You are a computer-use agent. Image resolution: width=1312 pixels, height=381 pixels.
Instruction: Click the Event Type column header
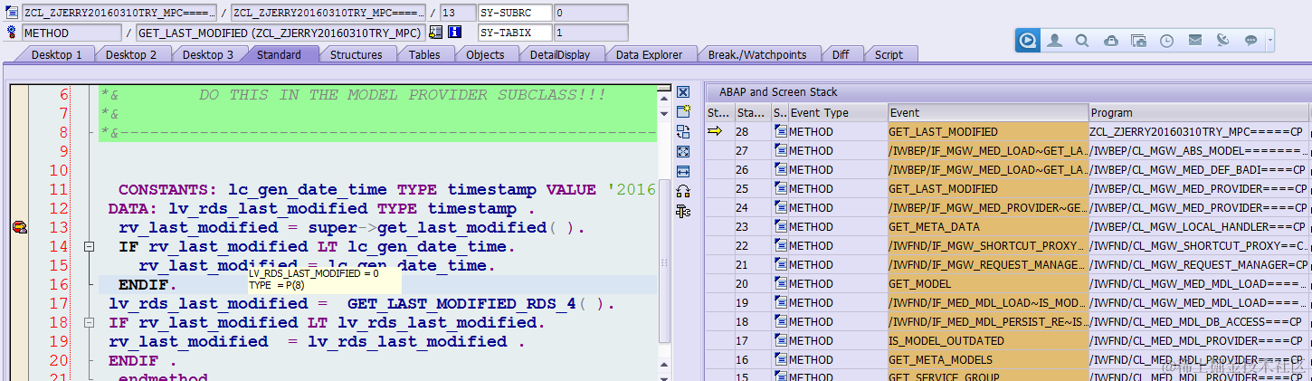pyautogui.click(x=838, y=113)
